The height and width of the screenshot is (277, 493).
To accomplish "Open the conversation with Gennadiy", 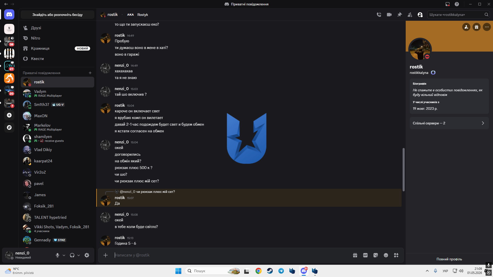I will pyautogui.click(x=58, y=240).
